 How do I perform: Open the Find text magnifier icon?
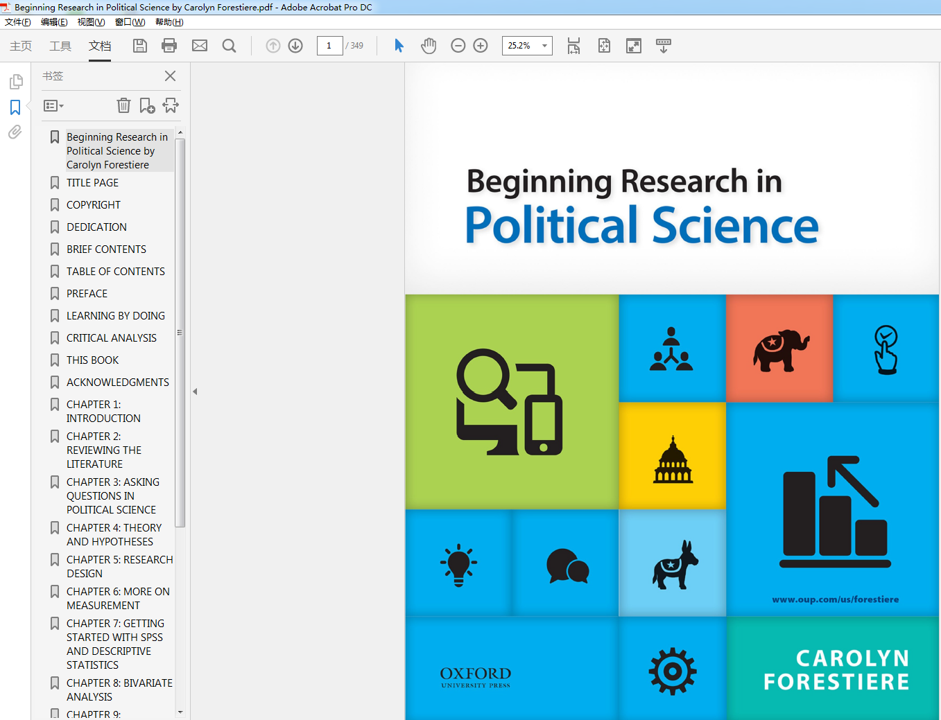pos(230,46)
